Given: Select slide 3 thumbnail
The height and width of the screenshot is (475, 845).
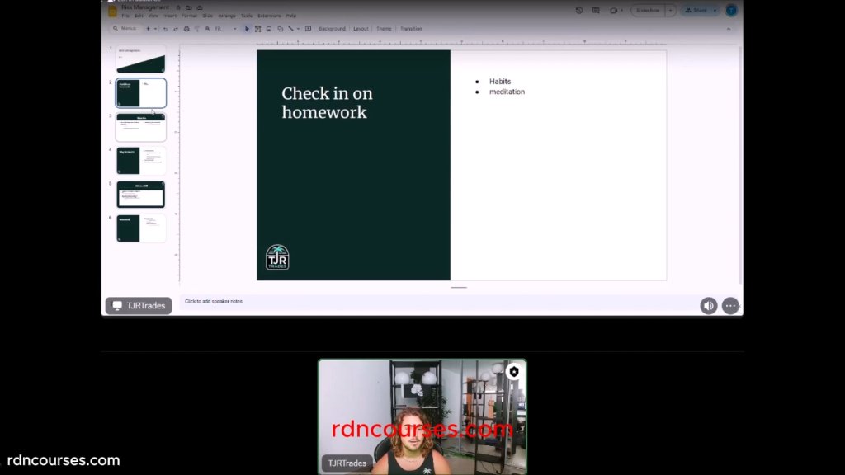Looking at the screenshot, I should click(x=140, y=127).
